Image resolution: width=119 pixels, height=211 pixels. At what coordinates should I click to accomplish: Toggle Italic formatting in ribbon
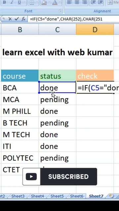click(x=12, y=2)
